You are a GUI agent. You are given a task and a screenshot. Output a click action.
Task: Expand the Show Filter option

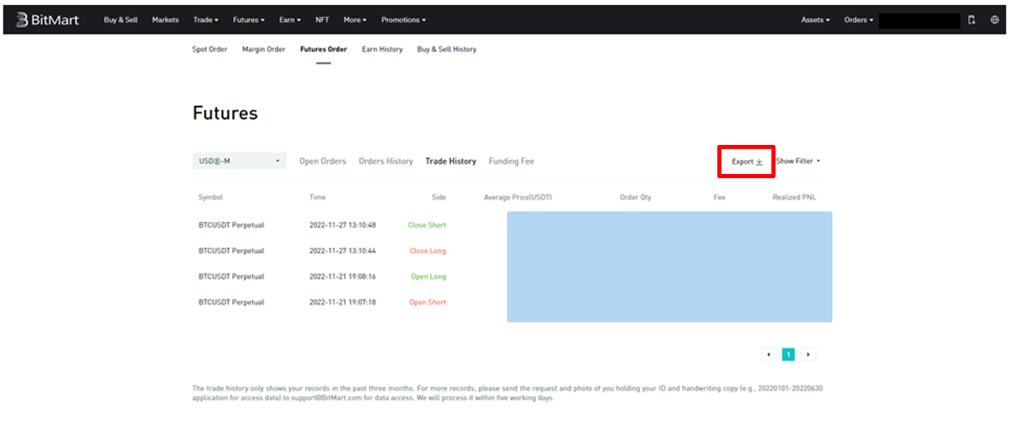pyautogui.click(x=798, y=161)
